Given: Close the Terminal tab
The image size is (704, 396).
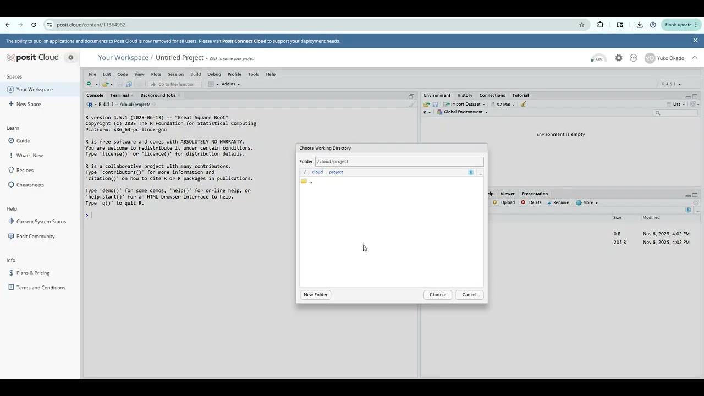Looking at the screenshot, I should tap(132, 95).
